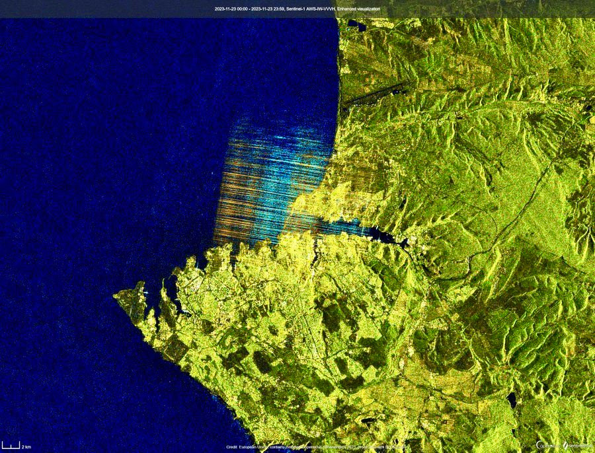Click the western tip of the peninsula
Viewport: 595px width, 453px height.
click(x=118, y=295)
